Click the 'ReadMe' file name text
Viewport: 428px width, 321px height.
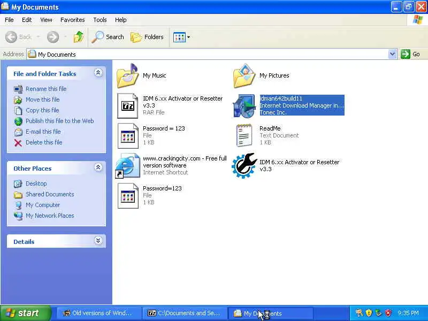click(270, 128)
